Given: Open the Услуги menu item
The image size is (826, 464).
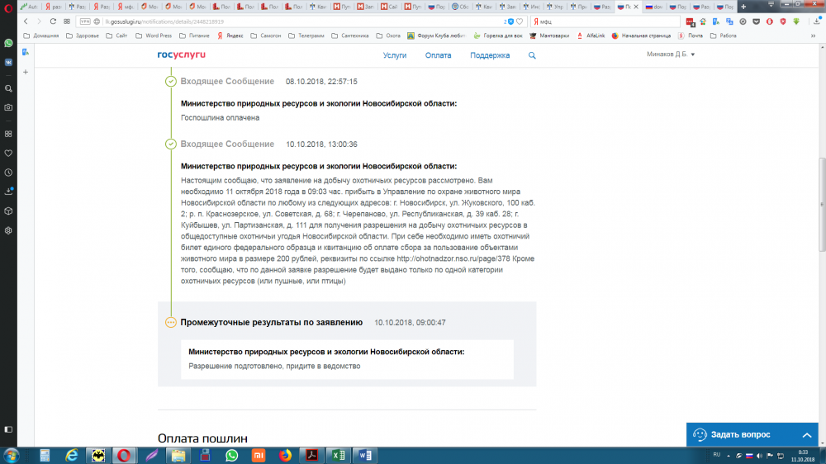Looking at the screenshot, I should 395,55.
